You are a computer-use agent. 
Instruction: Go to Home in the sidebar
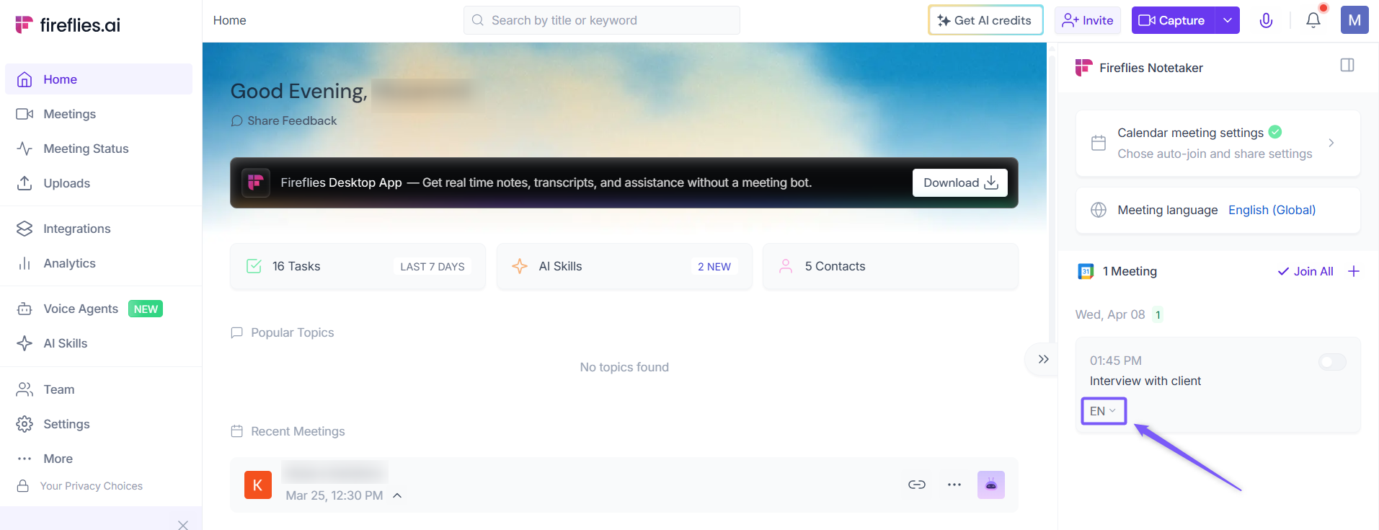point(99,79)
